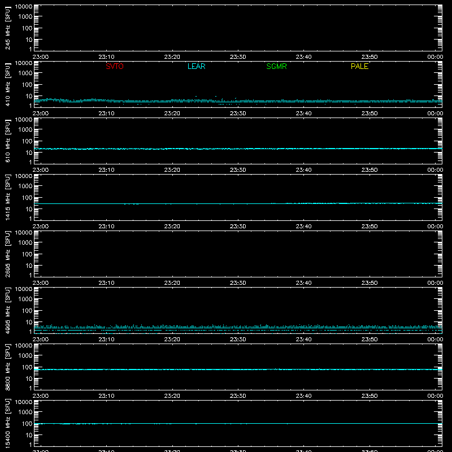The height and width of the screenshot is (452, 452).
Task: Click 23:10 label under the 2695 MHz plot
Action: (x=106, y=283)
